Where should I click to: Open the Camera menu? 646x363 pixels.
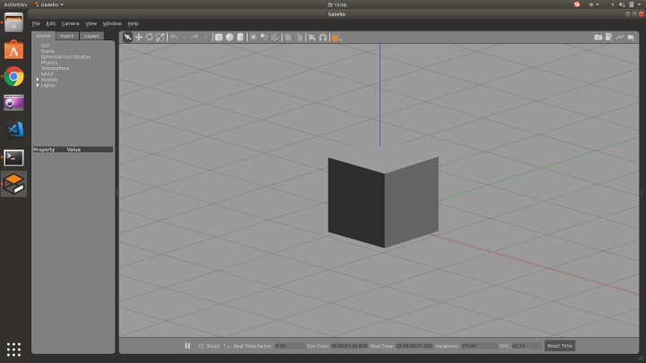coord(70,23)
